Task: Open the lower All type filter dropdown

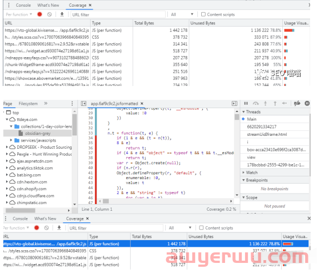Action: [x=180, y=228]
